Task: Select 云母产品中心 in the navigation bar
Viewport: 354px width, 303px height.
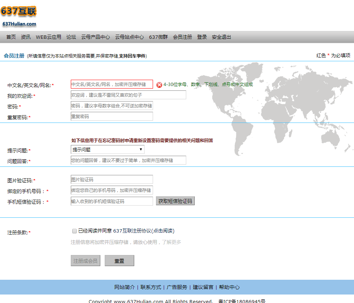Action: pos(96,37)
